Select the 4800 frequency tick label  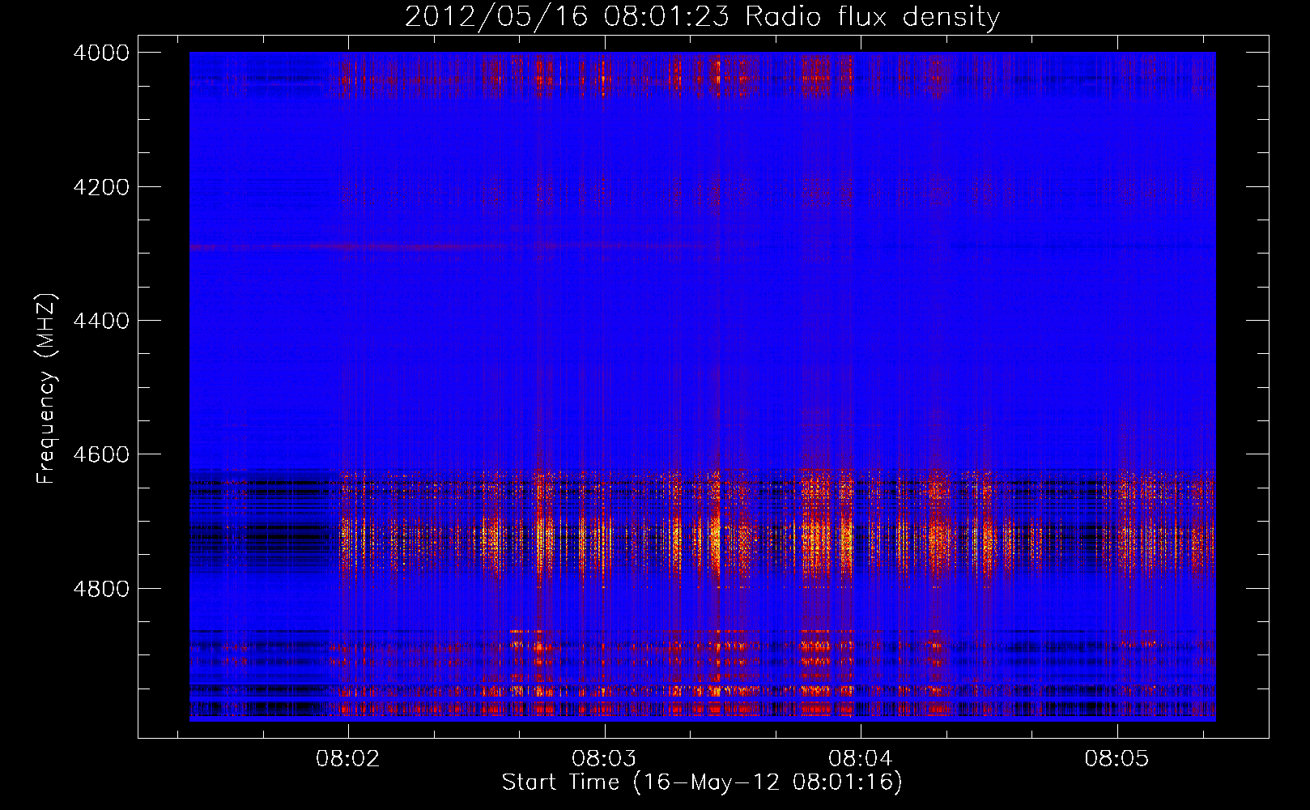(x=101, y=589)
